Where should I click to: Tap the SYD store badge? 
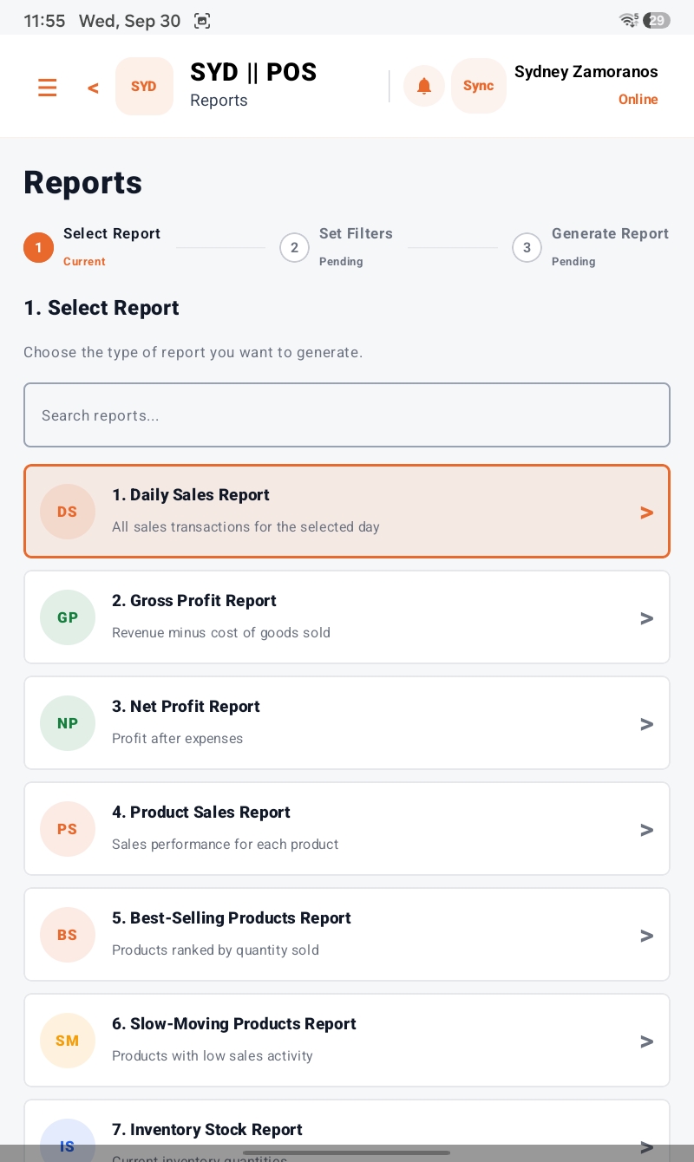coord(144,86)
